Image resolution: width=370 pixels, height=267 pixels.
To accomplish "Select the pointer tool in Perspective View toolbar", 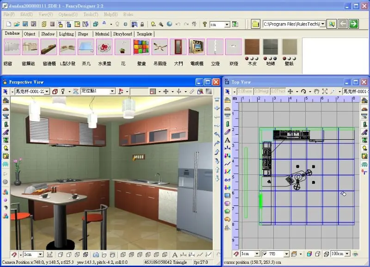I will [x=5, y=91].
